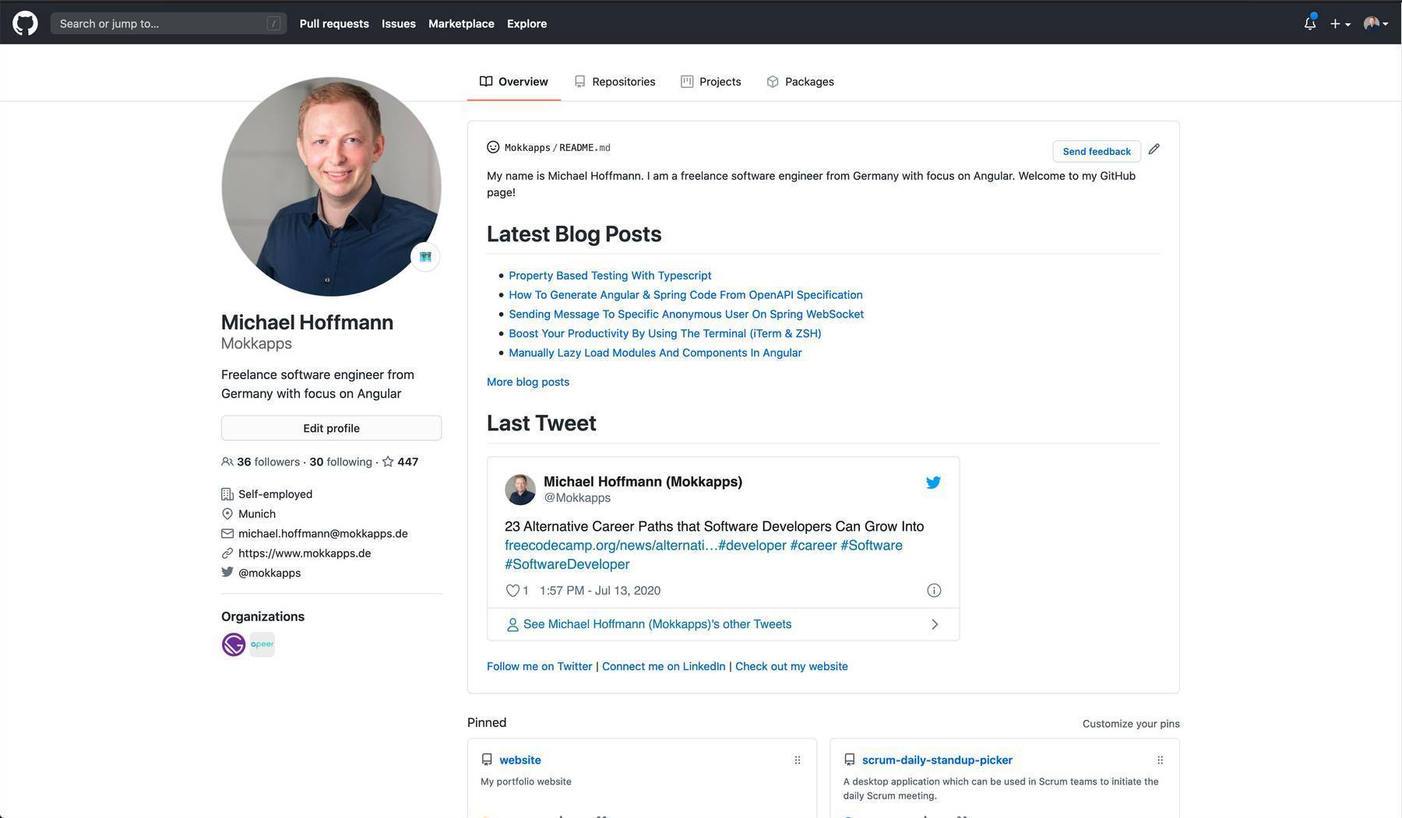Click the #SoftwareDeveloper hashtag
1402x818 pixels.
coord(567,564)
